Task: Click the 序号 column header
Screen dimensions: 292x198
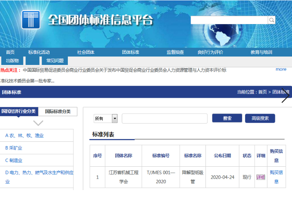Action: pyautogui.click(x=97, y=156)
